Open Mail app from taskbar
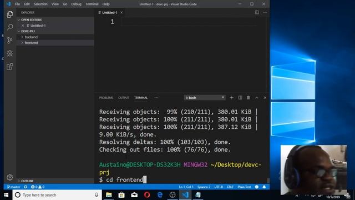This screenshot has width=355, height=200. pos(134,195)
